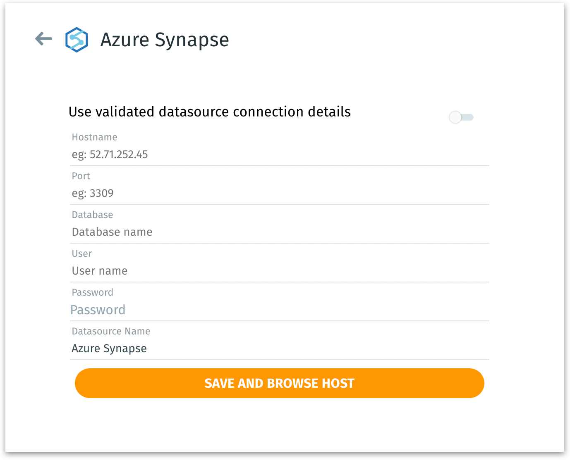
Task: Click the Azure Synapse hexagon logo
Action: [x=77, y=40]
